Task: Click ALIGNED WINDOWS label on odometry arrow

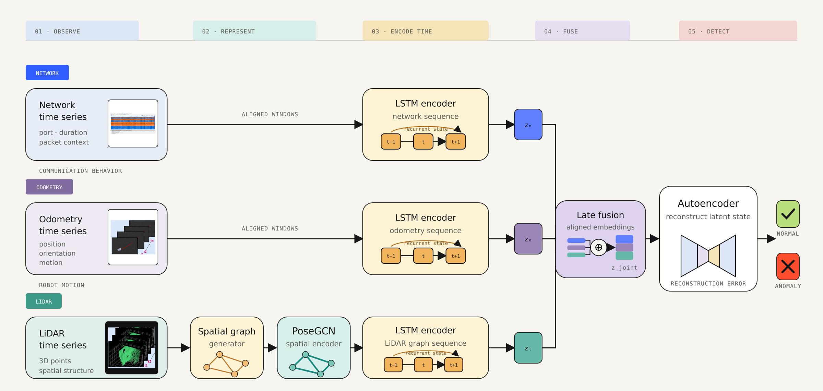Action: [270, 228]
